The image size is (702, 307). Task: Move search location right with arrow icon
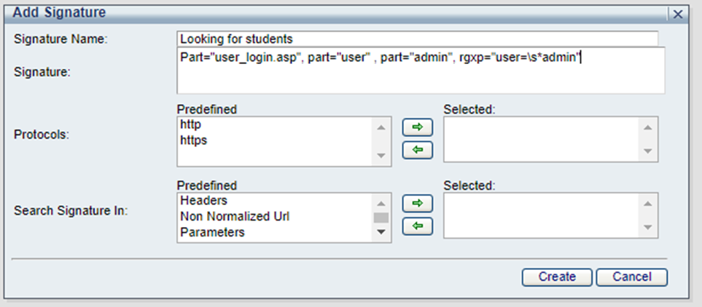417,203
